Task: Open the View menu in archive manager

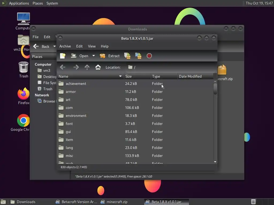Action: tap(92, 46)
